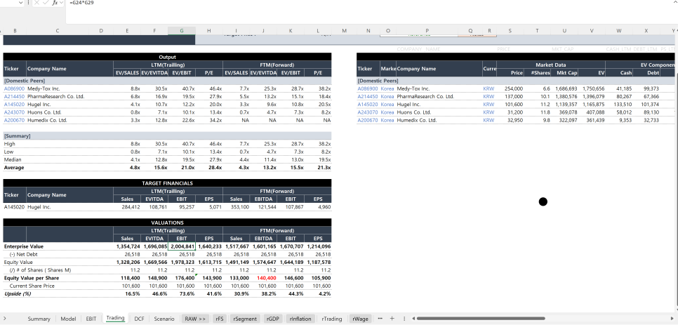This screenshot has width=678, height=325.
Task: Click the horizontal scrollbar thumb
Action: [480, 319]
